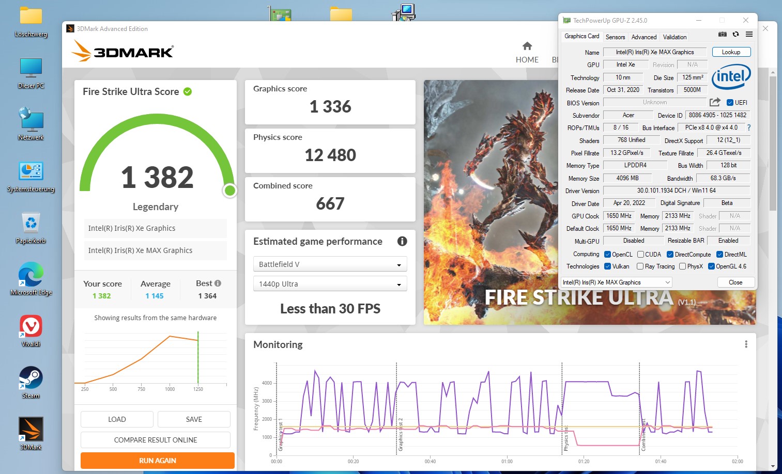
Task: Switch to the Graphics Card tab
Action: point(581,36)
